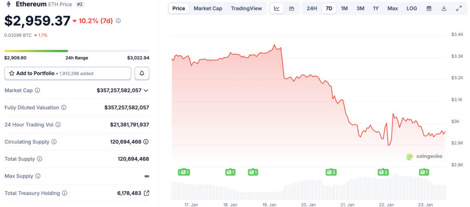Click the news marker near 20. Jan

coord(331,172)
